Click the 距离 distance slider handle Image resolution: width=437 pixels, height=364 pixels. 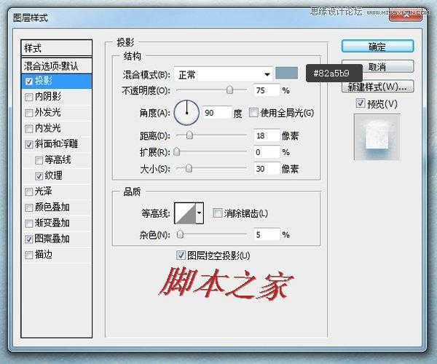189,135
